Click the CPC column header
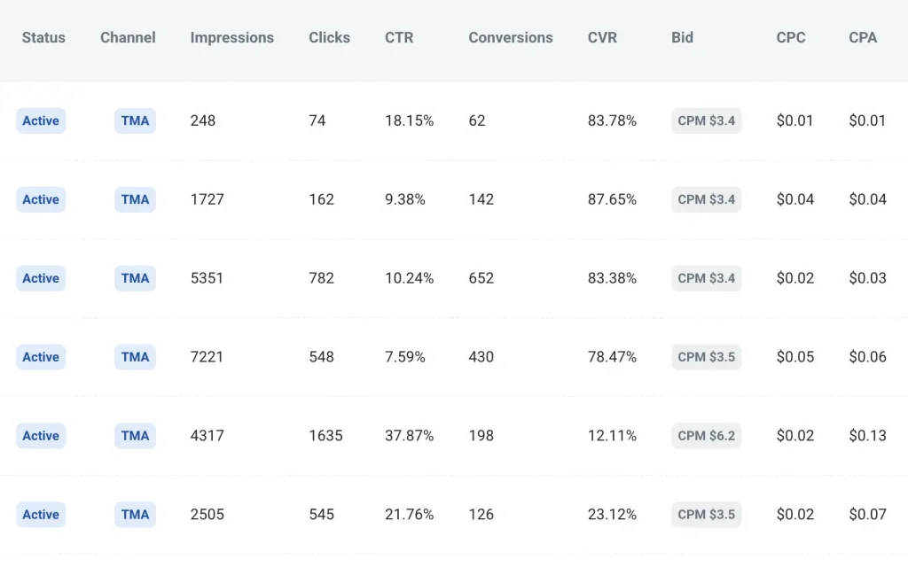Image resolution: width=908 pixels, height=575 pixels. [x=790, y=37]
